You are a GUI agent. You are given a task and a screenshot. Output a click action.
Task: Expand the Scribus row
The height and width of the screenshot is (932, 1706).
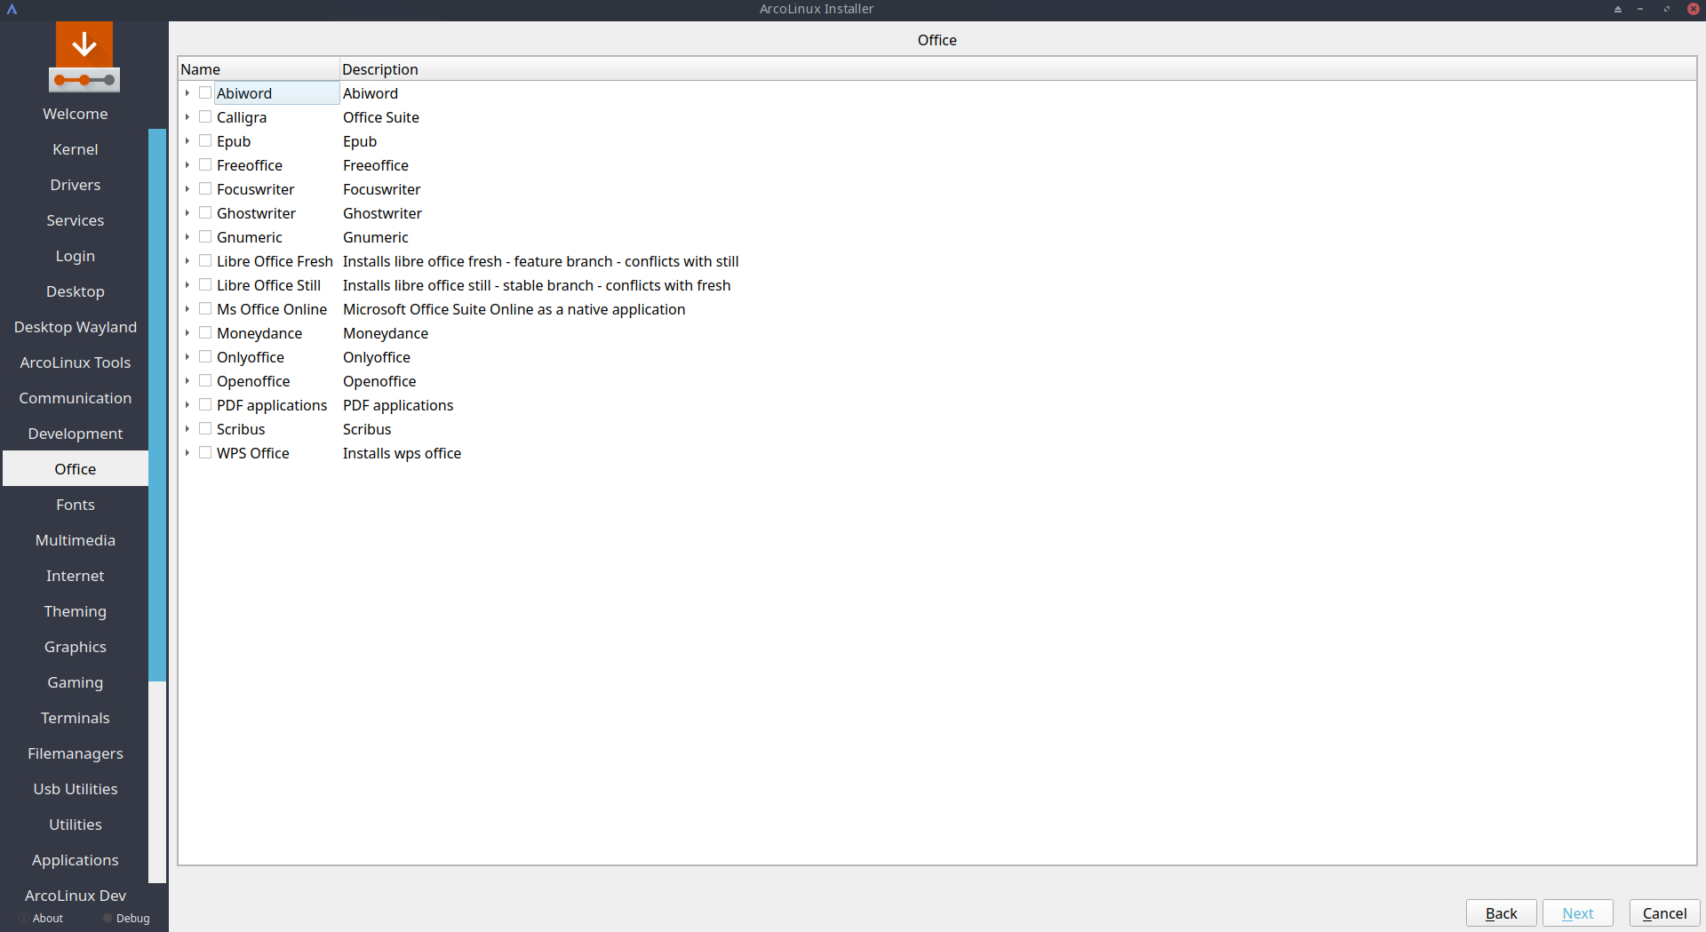[x=187, y=429]
